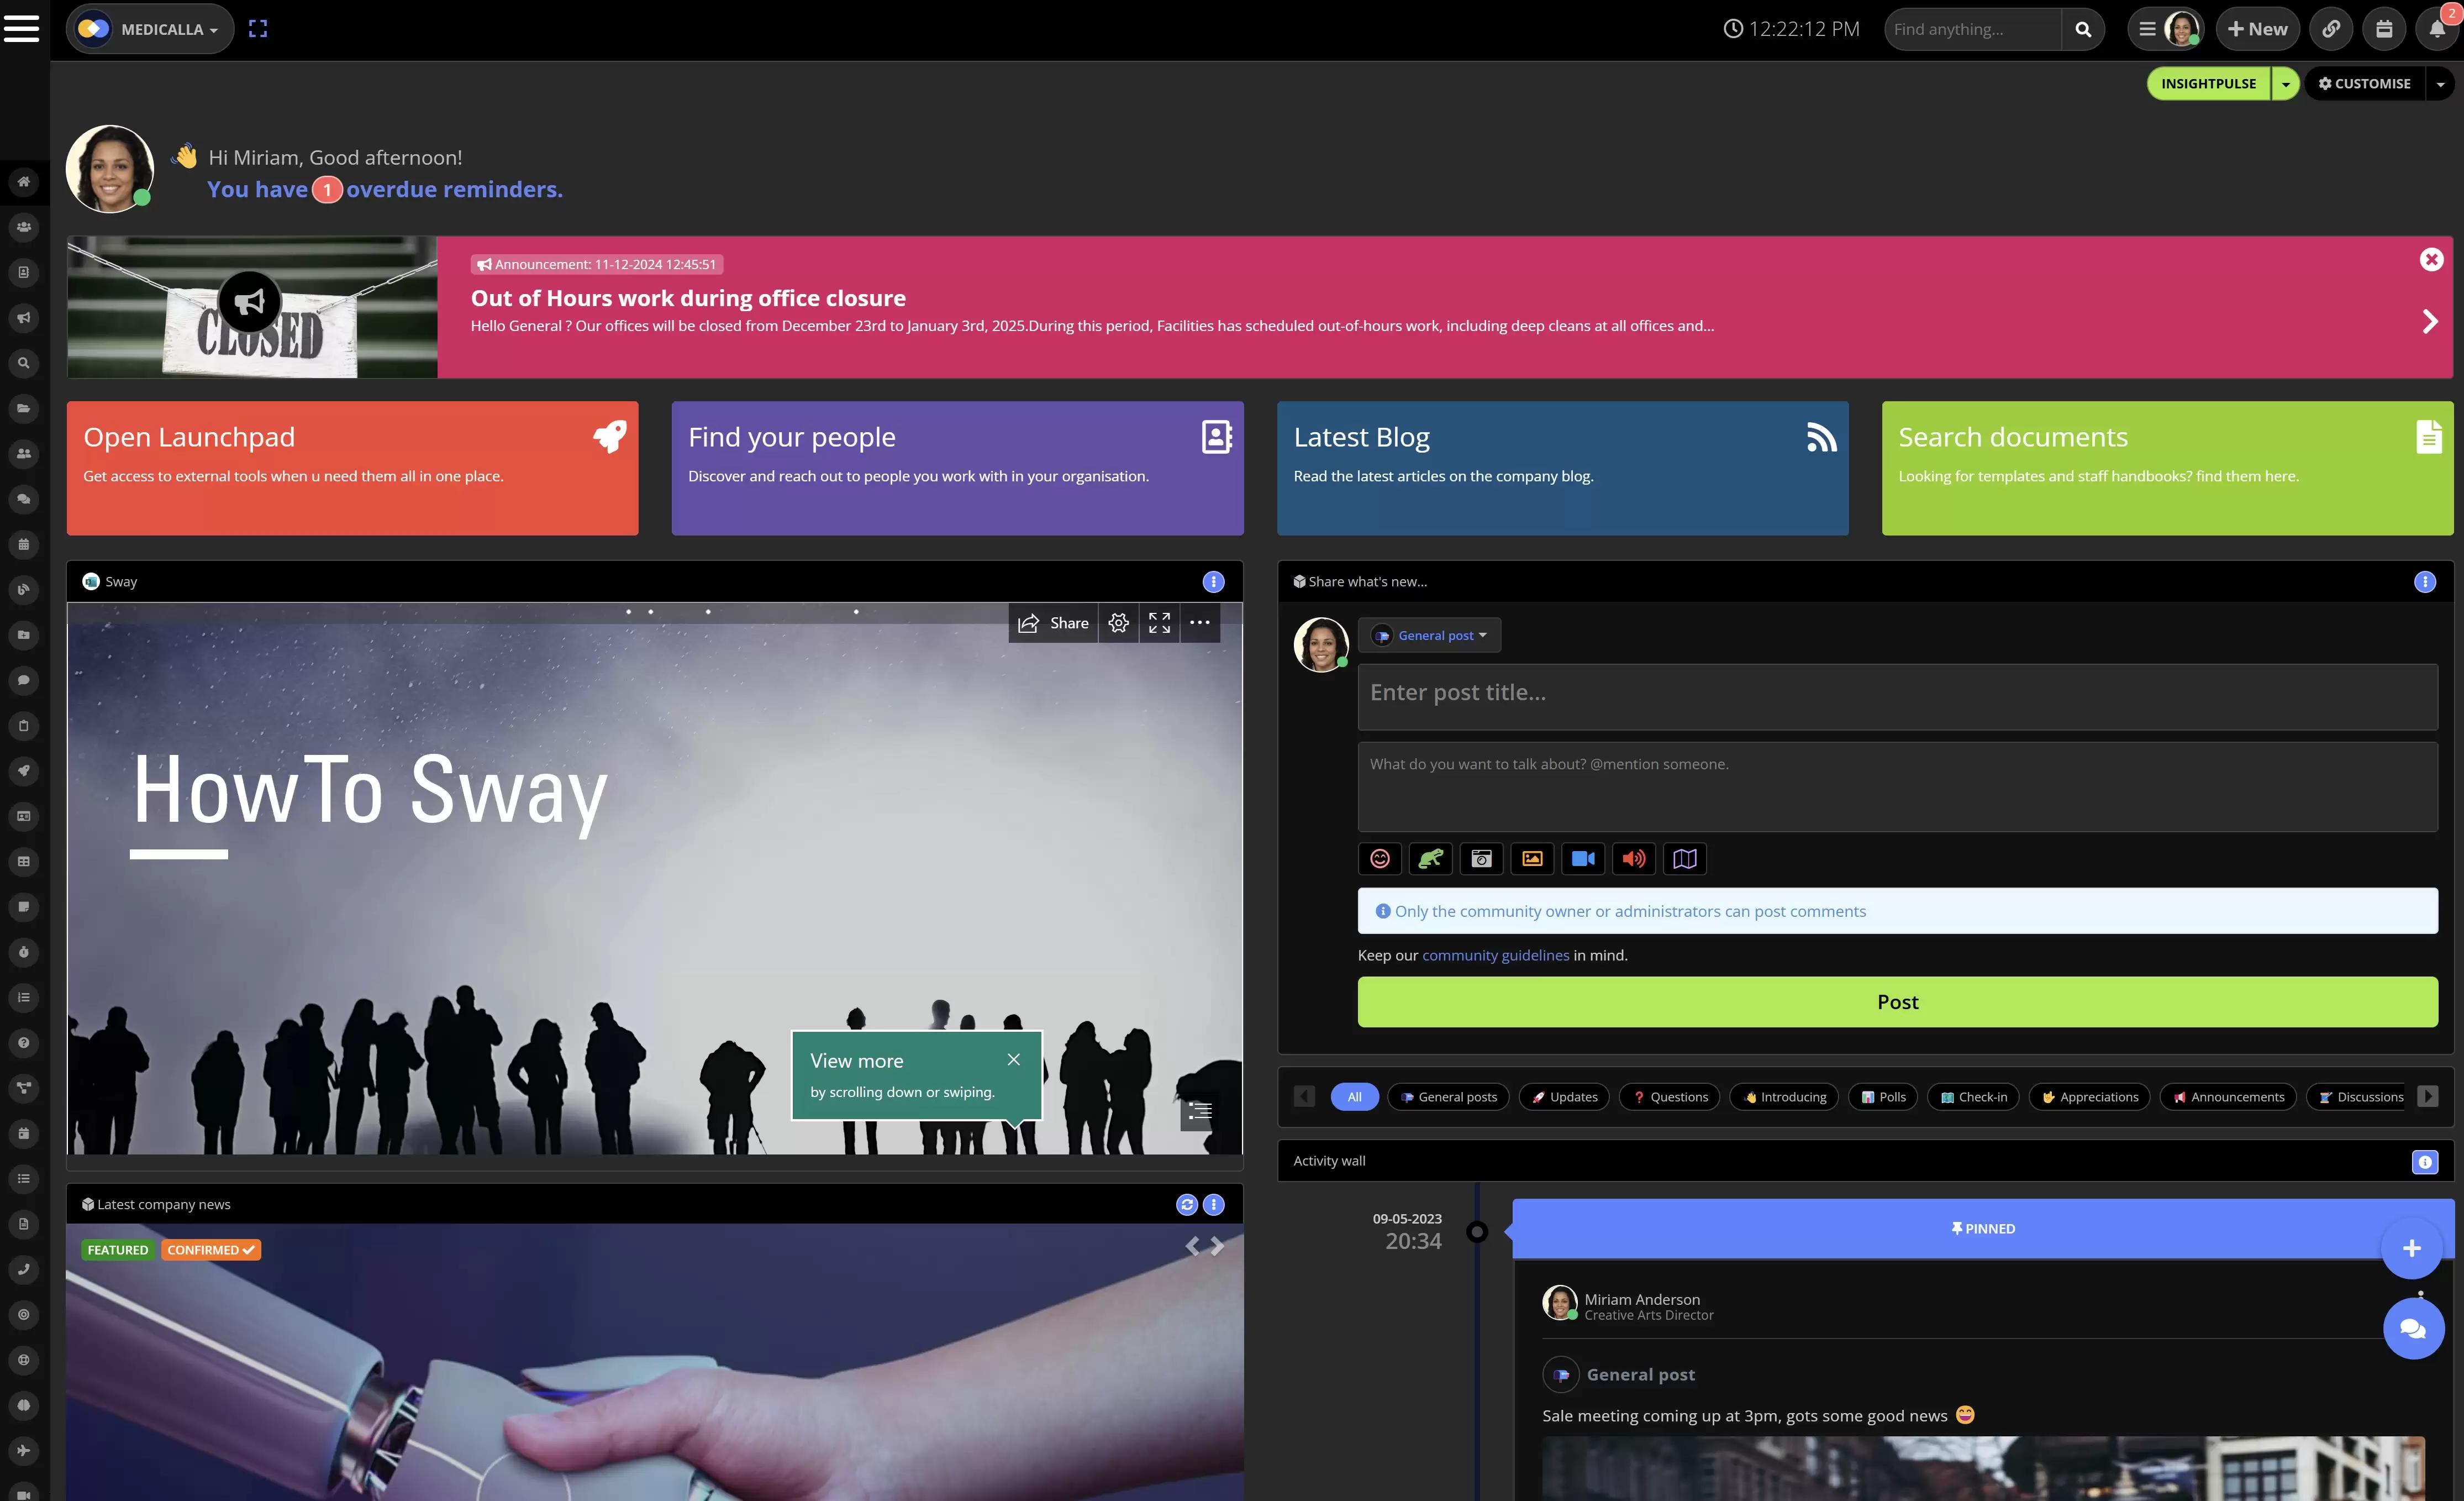Image resolution: width=2464 pixels, height=1501 pixels.
Task: Show the next announcement with right chevron
Action: [2430, 321]
